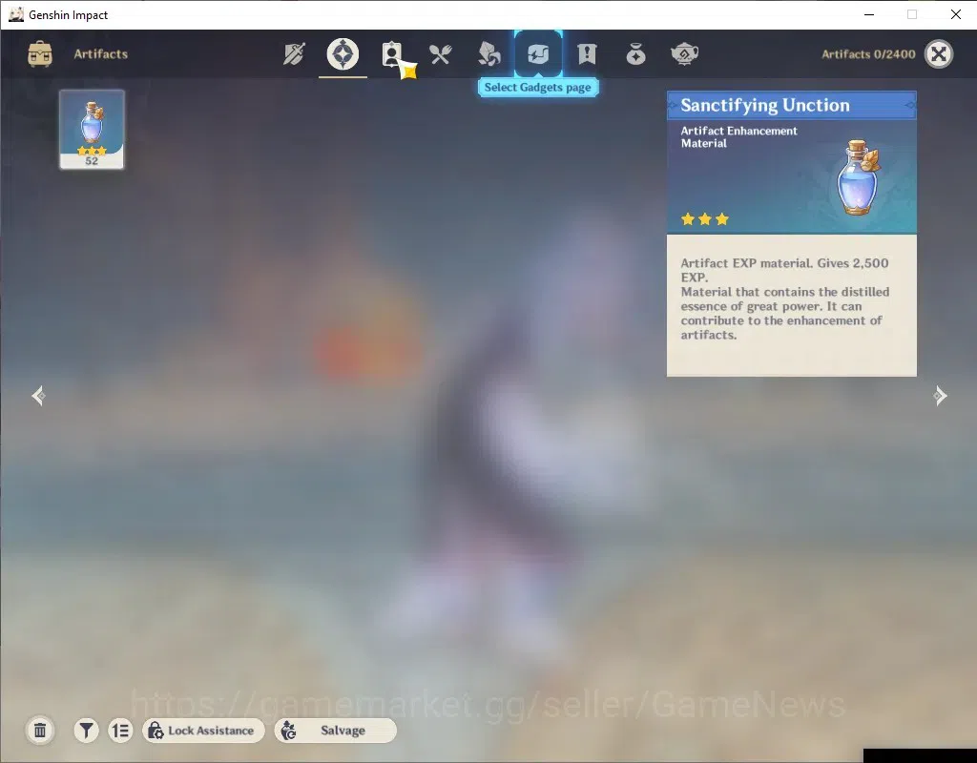Open the Furnishings teapot tab
The image size is (977, 763).
point(684,54)
